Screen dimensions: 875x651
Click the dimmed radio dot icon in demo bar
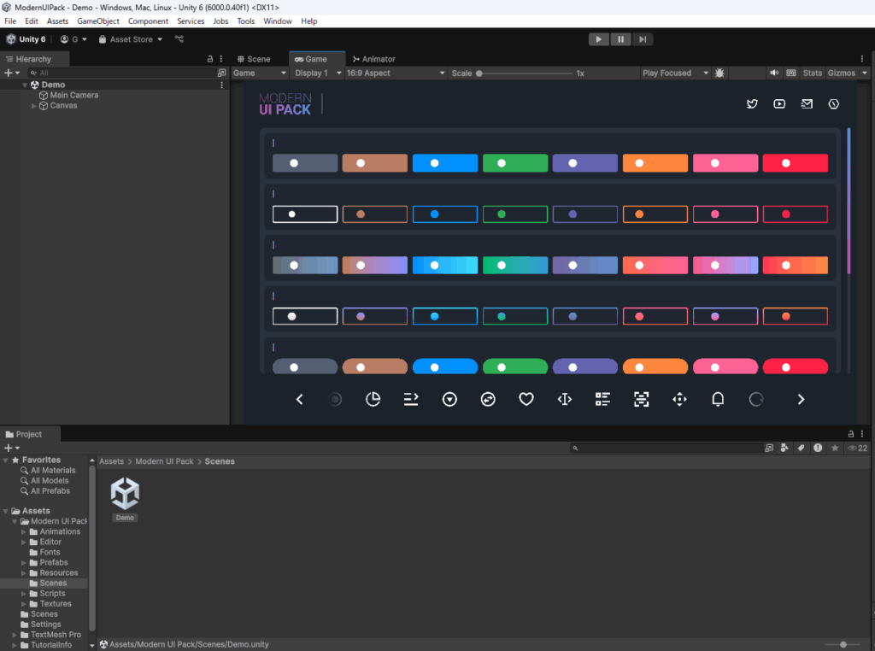335,400
